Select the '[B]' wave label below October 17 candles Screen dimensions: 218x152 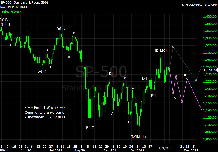pos(153,95)
